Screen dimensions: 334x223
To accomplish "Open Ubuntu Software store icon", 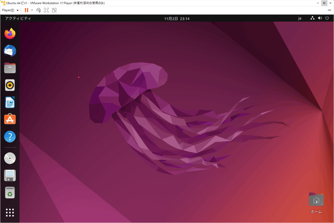I will [x=10, y=119].
